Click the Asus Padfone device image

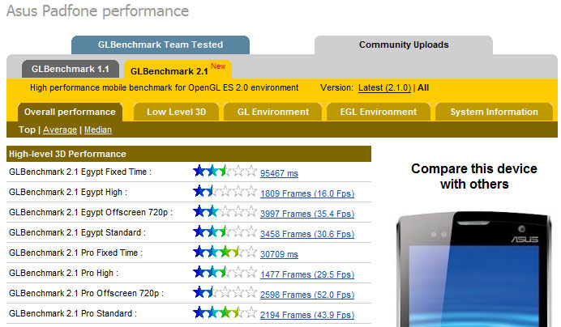click(x=474, y=269)
